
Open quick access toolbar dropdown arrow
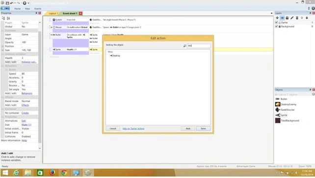pyautogui.click(x=28, y=3)
